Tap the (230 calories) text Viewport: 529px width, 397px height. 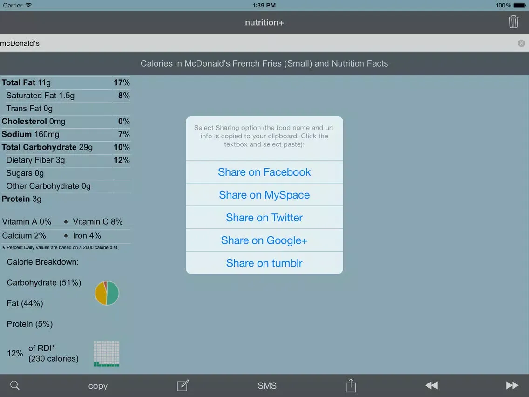point(53,358)
